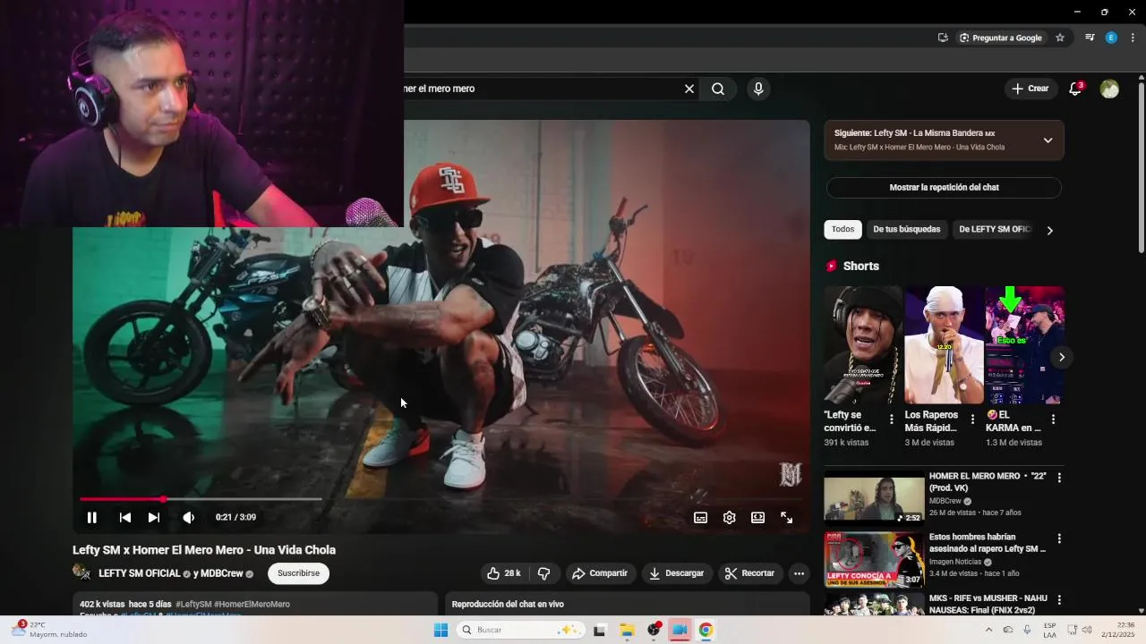
Task: Open the Chrome profile E avatar
Action: click(x=1111, y=38)
